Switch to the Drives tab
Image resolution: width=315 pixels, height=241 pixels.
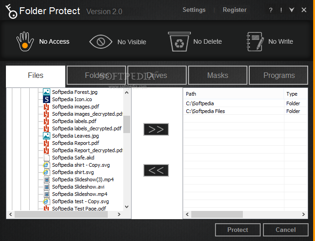tap(157, 75)
